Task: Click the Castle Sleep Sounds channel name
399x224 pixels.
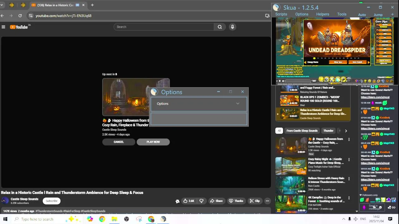Action: [24, 199]
